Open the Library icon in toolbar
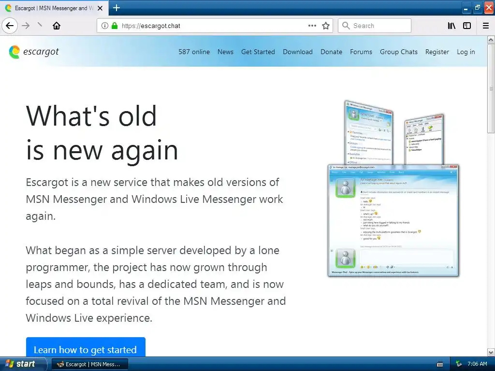 pos(451,26)
